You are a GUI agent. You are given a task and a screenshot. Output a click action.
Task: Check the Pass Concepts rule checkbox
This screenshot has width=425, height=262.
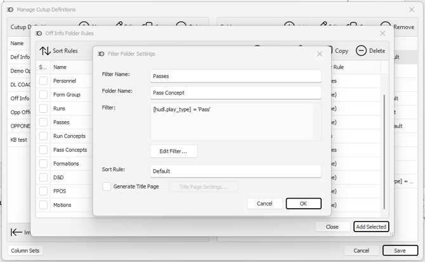click(x=43, y=150)
